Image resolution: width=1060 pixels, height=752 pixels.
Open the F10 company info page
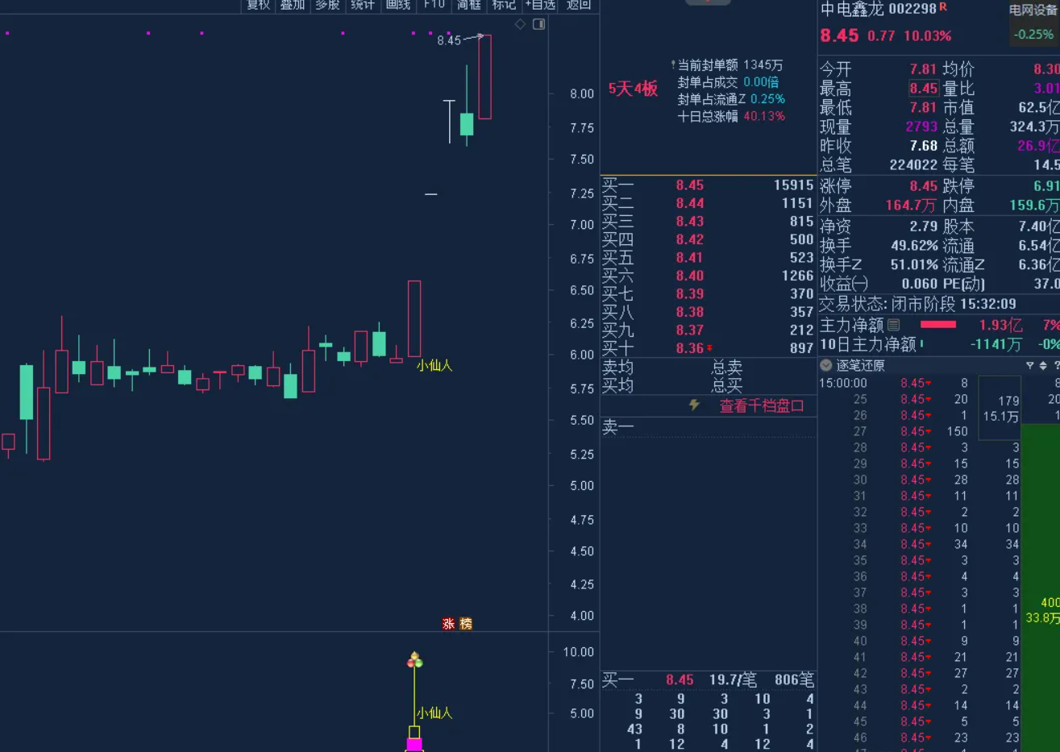click(434, 5)
